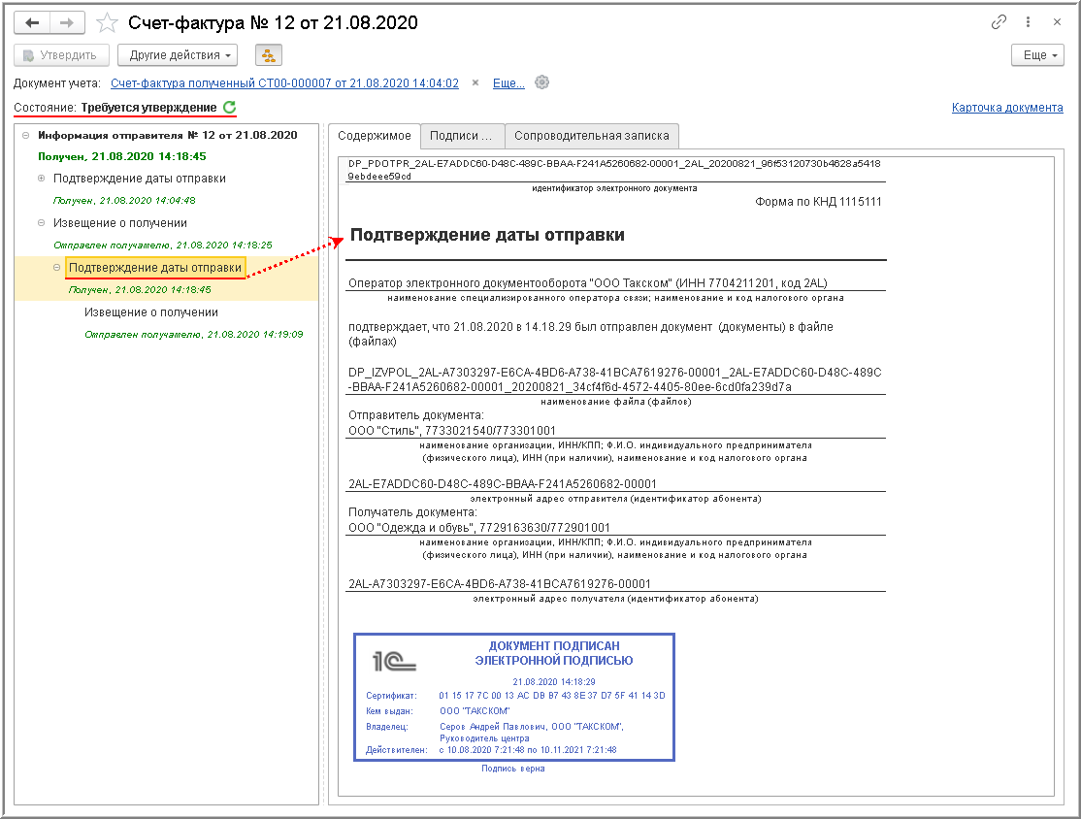Select Извещение о получении sent 14:19:09
The image size is (1081, 819).
click(151, 312)
